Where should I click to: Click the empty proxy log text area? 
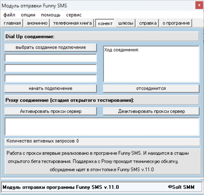click(102, 127)
